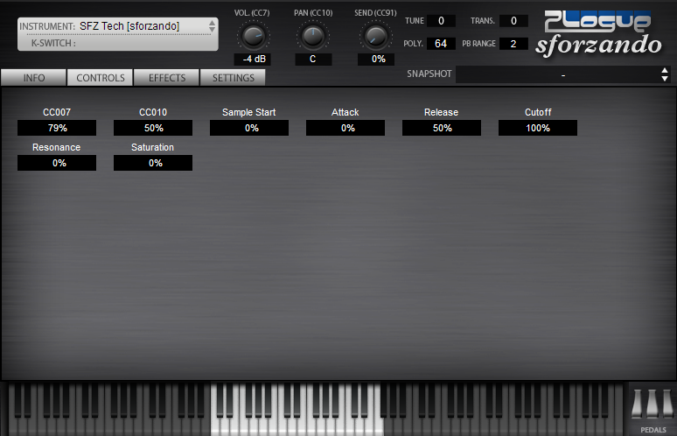Click the Plogue sforzando logo
The image size is (677, 436).
pyautogui.click(x=598, y=33)
